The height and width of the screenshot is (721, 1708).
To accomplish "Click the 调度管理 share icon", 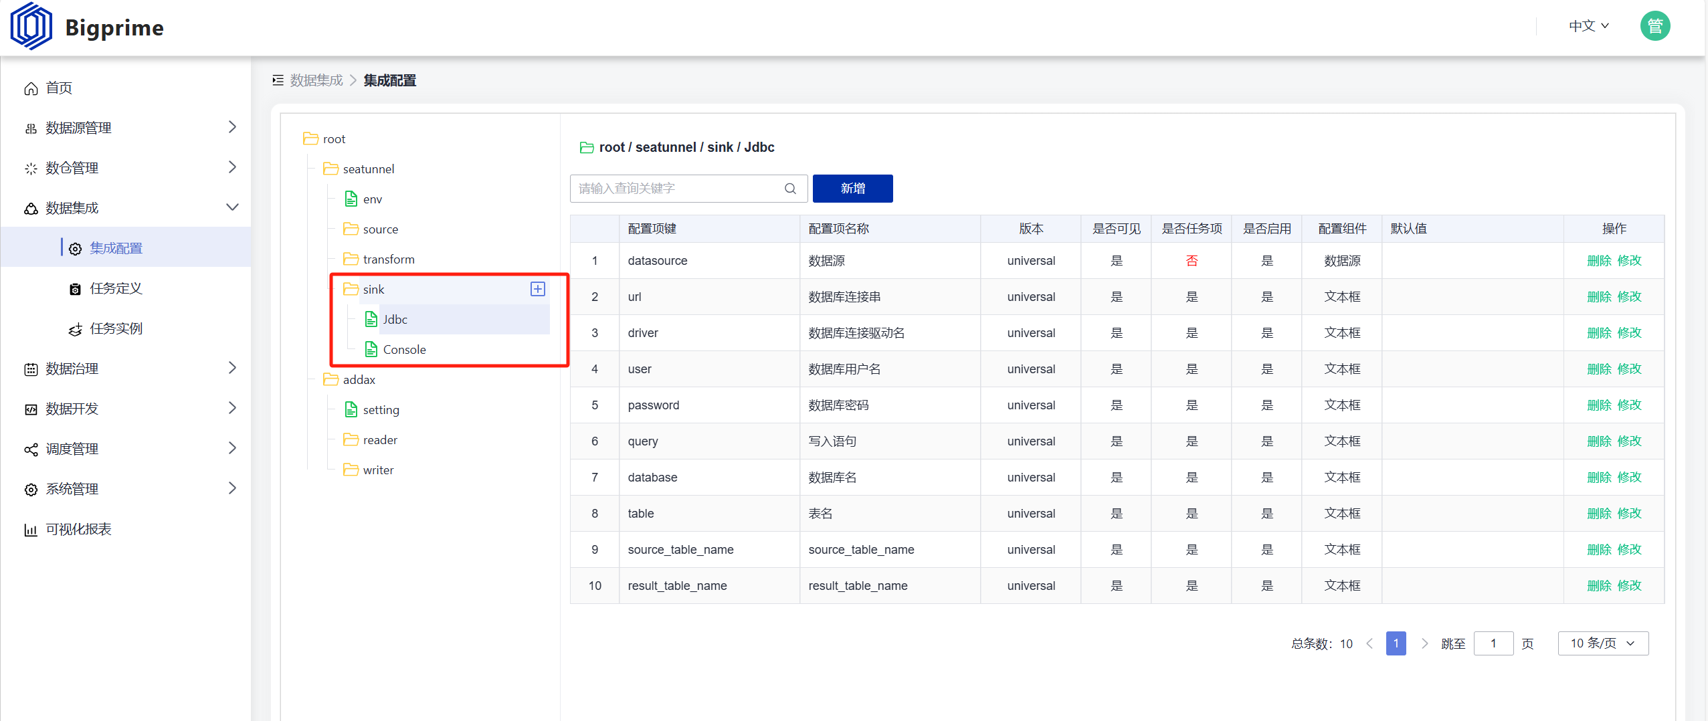I will click(31, 449).
